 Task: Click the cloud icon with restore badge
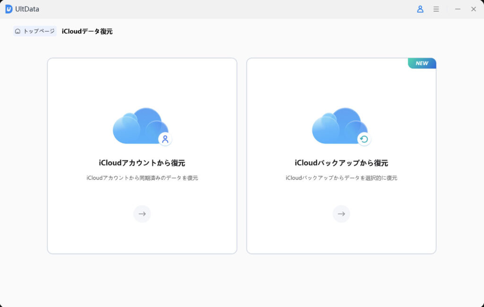point(341,126)
